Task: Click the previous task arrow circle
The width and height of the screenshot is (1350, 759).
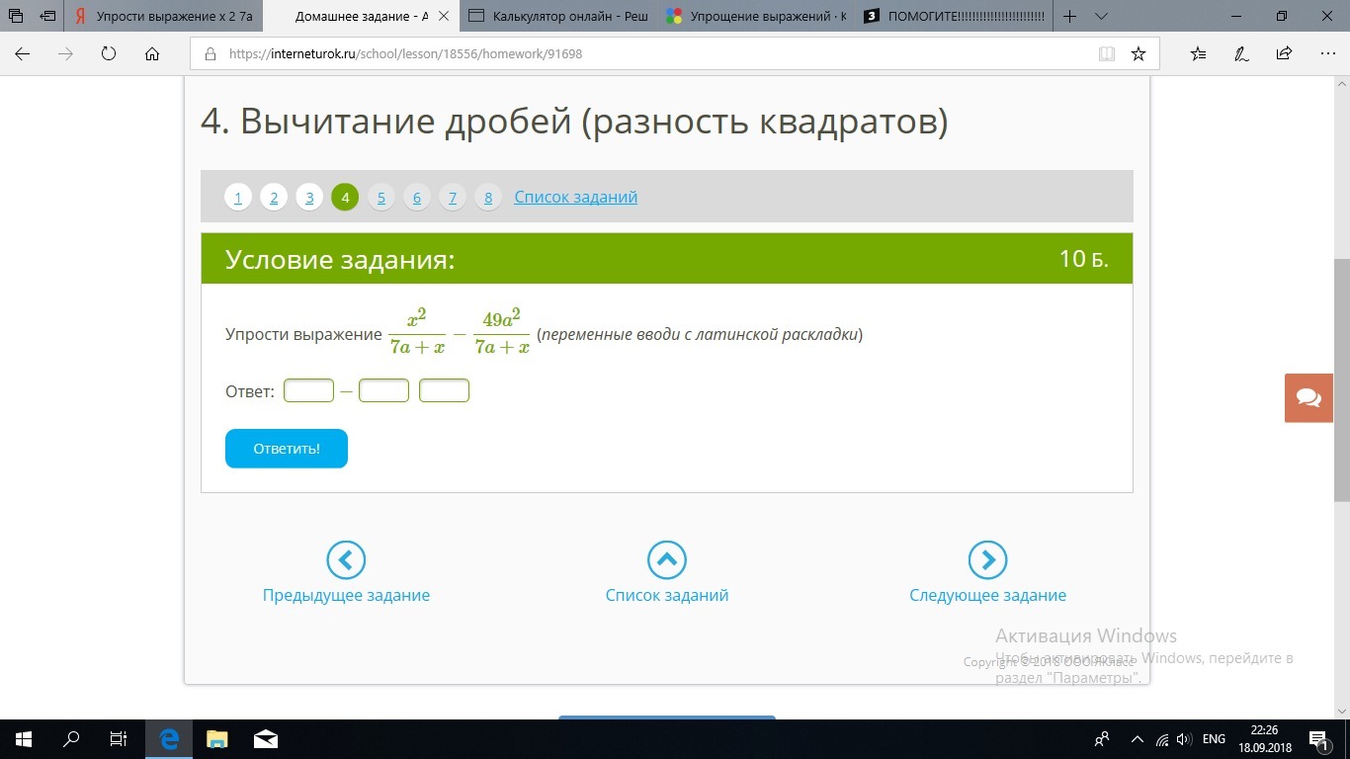Action: tap(346, 560)
